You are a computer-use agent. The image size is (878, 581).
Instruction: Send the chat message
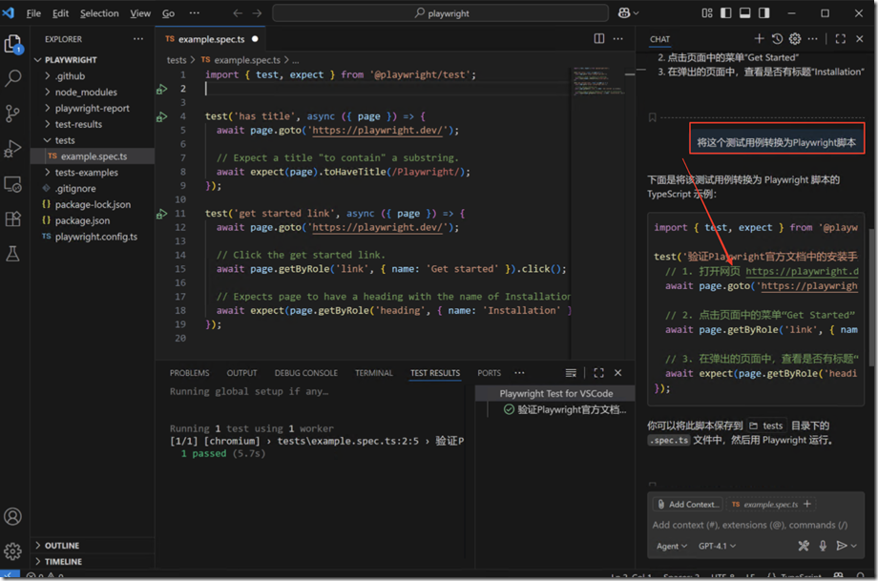click(841, 546)
